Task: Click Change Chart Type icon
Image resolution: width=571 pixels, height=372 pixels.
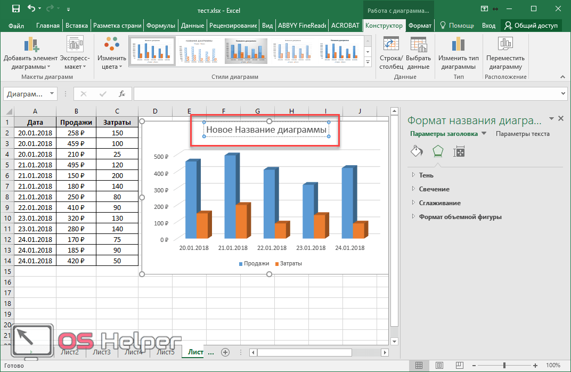Action: click(x=458, y=45)
